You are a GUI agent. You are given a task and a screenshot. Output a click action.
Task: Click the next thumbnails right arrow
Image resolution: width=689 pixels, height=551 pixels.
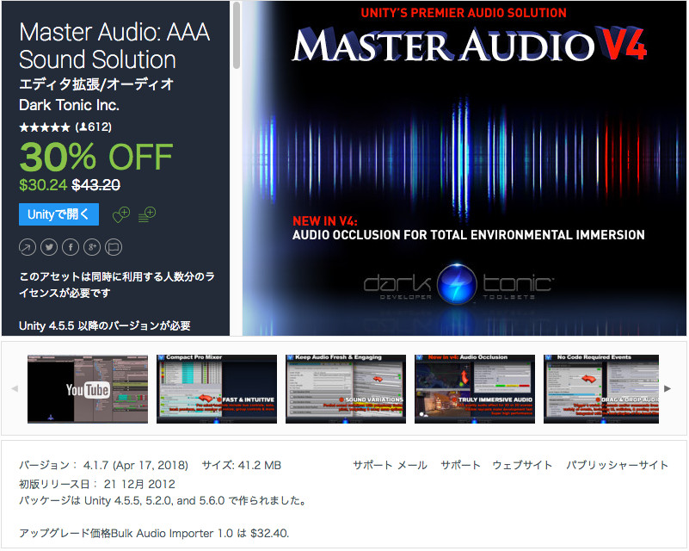tap(667, 389)
